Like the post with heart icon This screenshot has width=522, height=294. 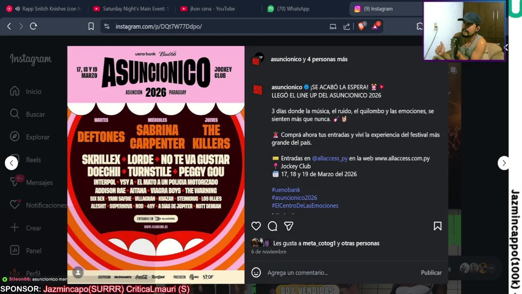click(x=256, y=226)
